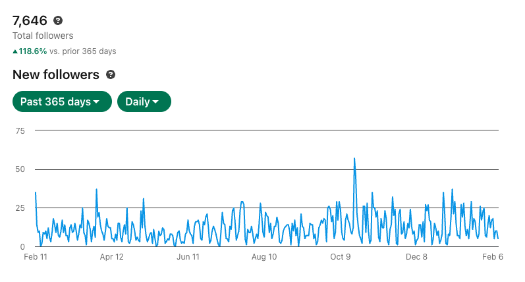
Task: Click the caret arrow in Past 365 days
Action: [x=96, y=102]
